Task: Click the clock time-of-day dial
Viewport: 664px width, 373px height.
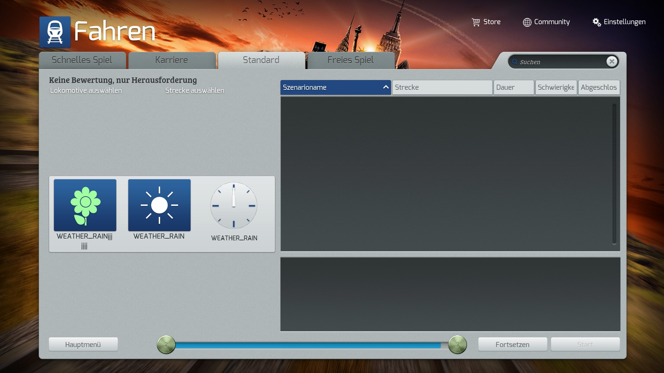Action: pyautogui.click(x=234, y=205)
